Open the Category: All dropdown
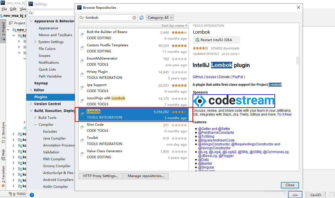335x198 pixels. (x=160, y=18)
